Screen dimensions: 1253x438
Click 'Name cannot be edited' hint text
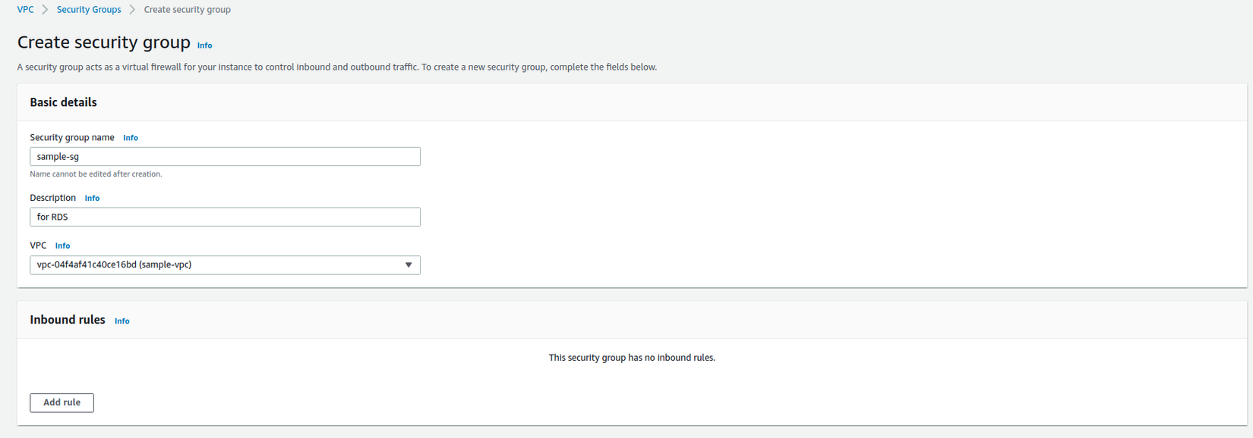[96, 174]
